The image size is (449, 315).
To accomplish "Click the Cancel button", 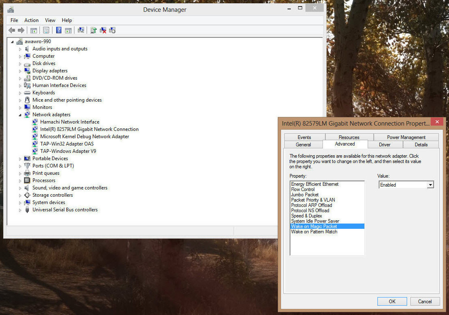I will [x=425, y=301].
